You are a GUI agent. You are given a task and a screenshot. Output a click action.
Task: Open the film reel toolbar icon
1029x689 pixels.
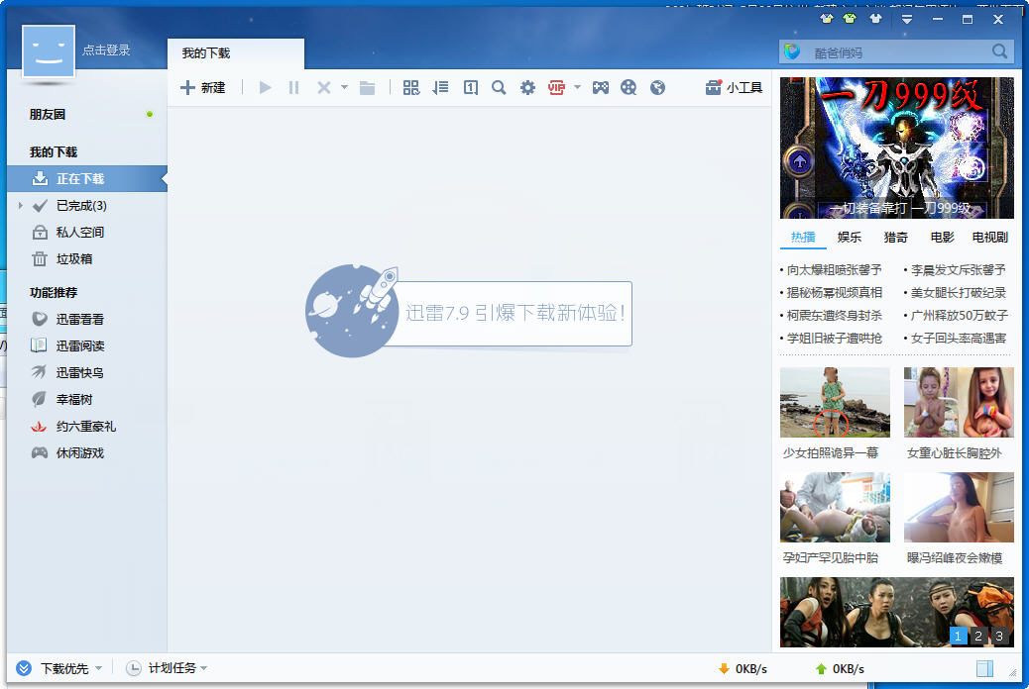click(629, 88)
